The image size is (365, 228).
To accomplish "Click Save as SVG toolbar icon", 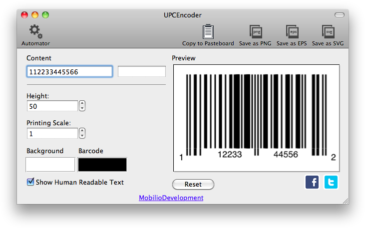I will point(328,31).
